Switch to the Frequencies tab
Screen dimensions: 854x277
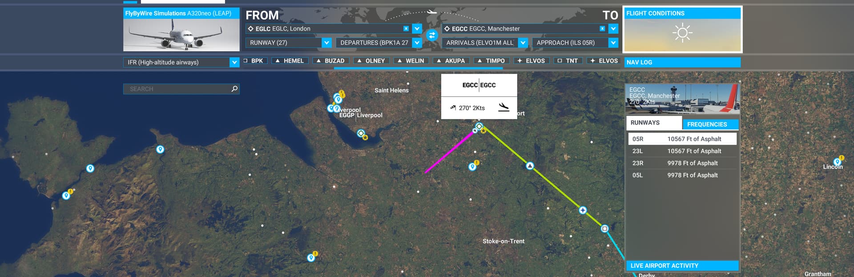pyautogui.click(x=710, y=124)
